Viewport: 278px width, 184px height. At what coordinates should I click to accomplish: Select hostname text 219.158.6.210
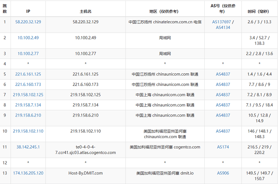click(86, 115)
